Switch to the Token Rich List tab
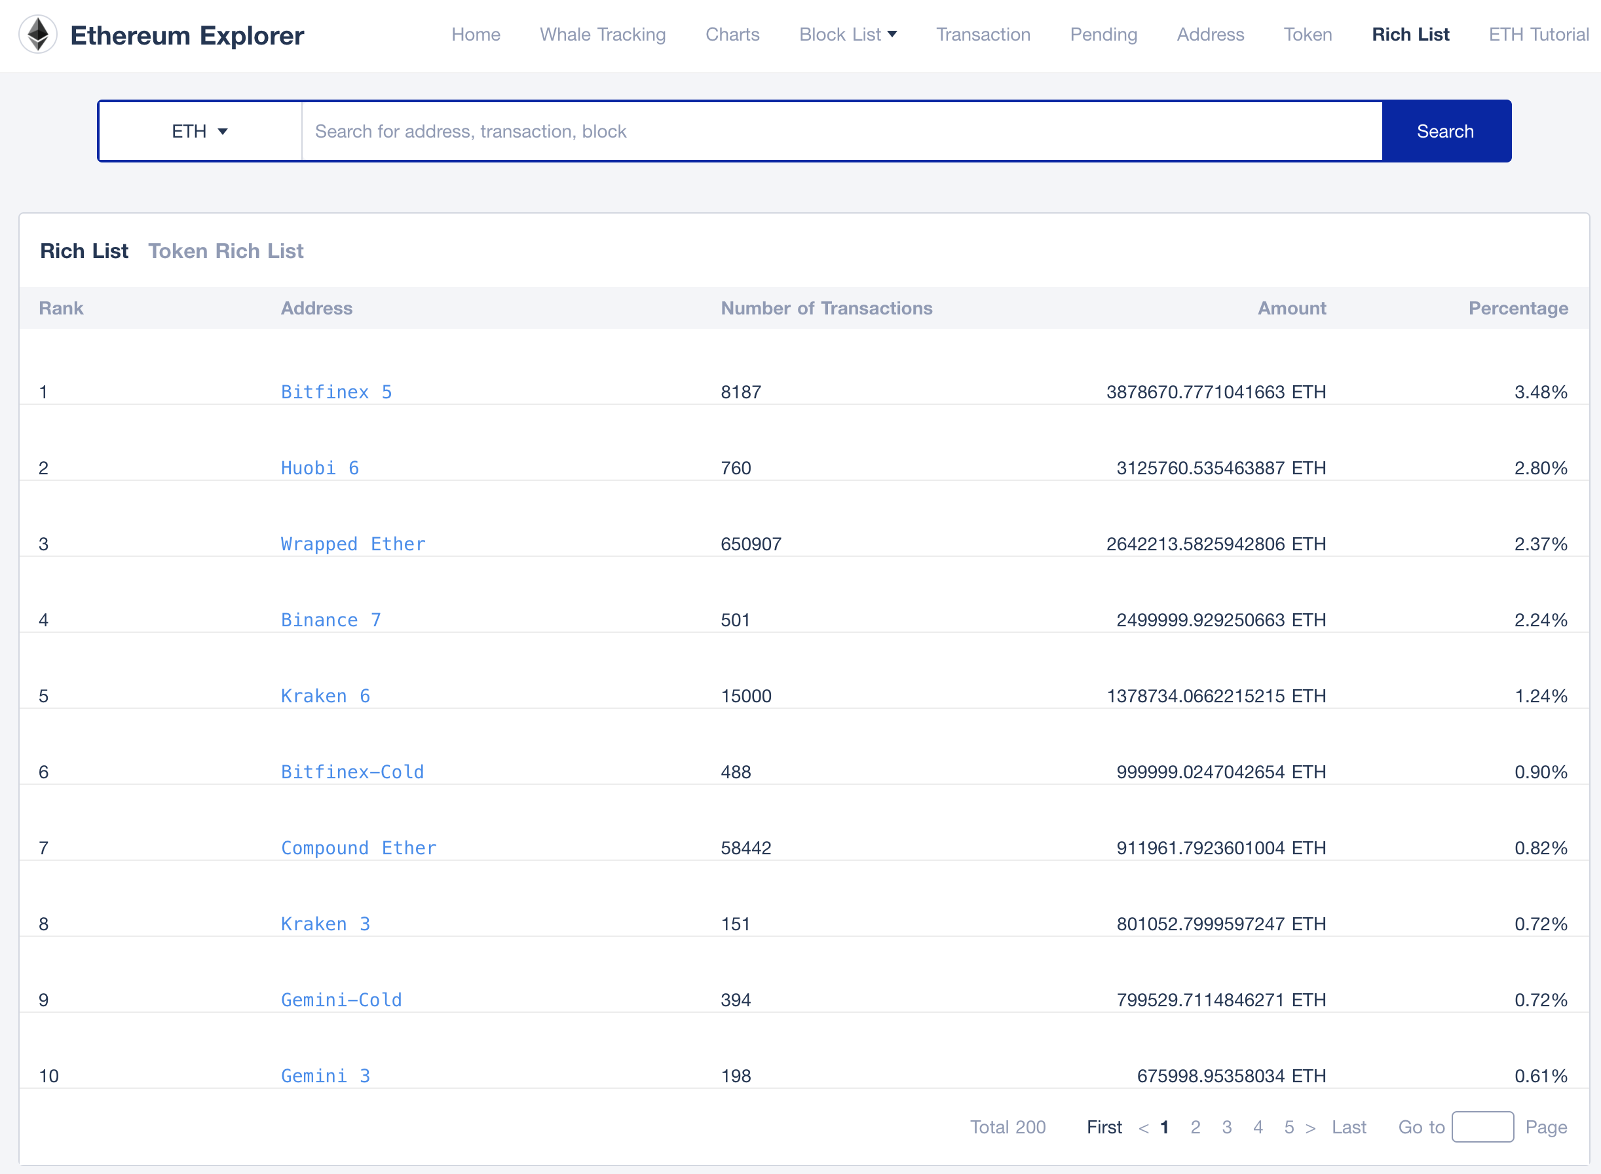This screenshot has height=1174, width=1601. pos(225,251)
